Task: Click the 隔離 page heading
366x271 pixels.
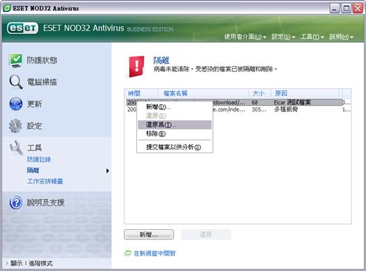Action: point(161,60)
